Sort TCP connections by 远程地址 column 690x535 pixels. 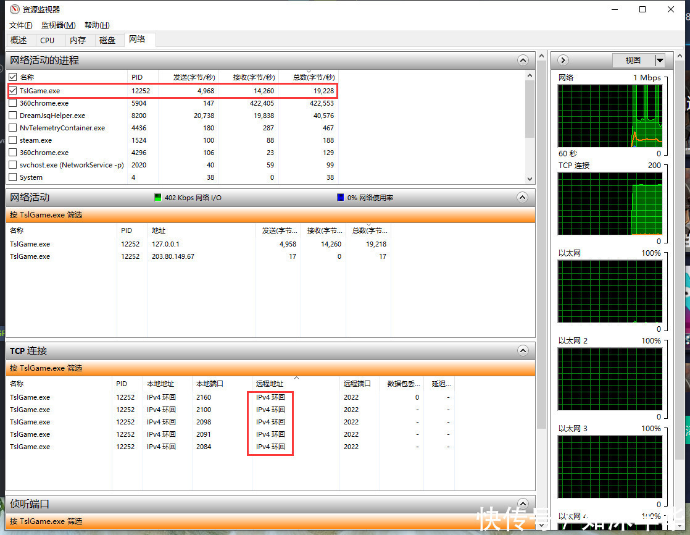click(x=296, y=384)
